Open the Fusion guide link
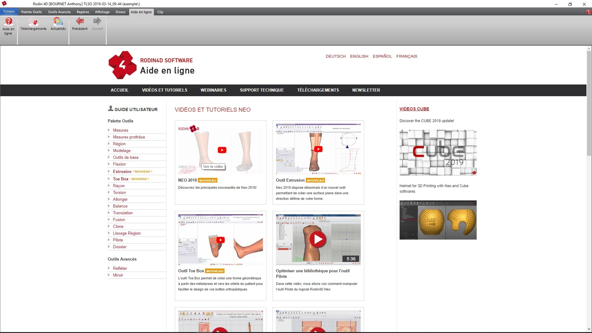This screenshot has height=333, width=592. click(x=119, y=220)
